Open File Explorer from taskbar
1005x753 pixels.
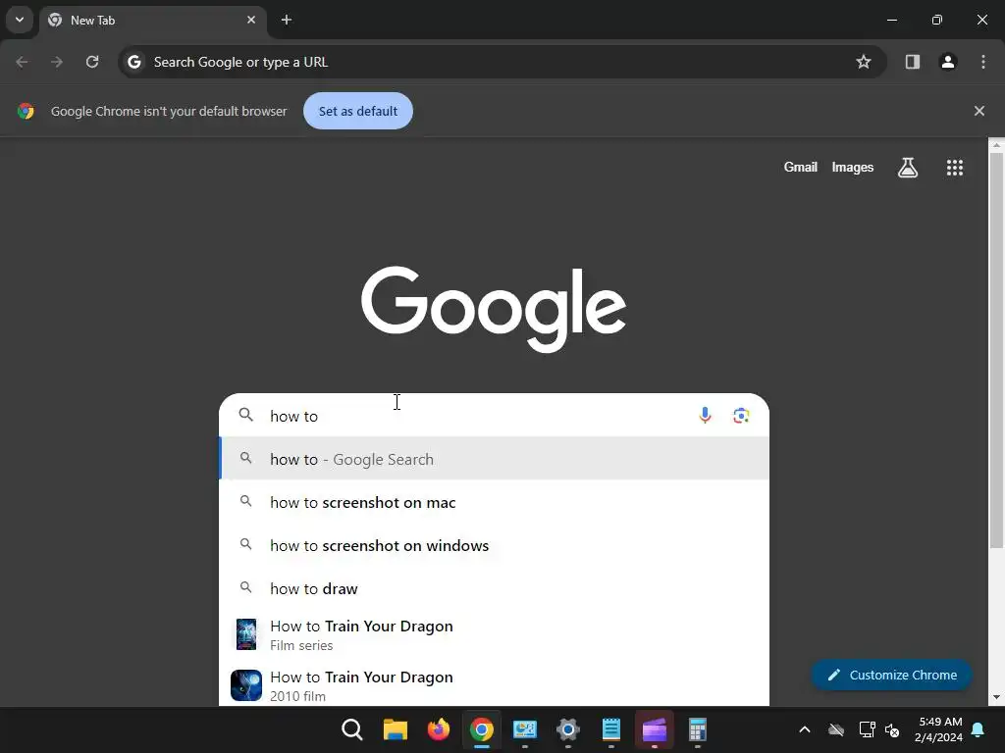(x=396, y=729)
